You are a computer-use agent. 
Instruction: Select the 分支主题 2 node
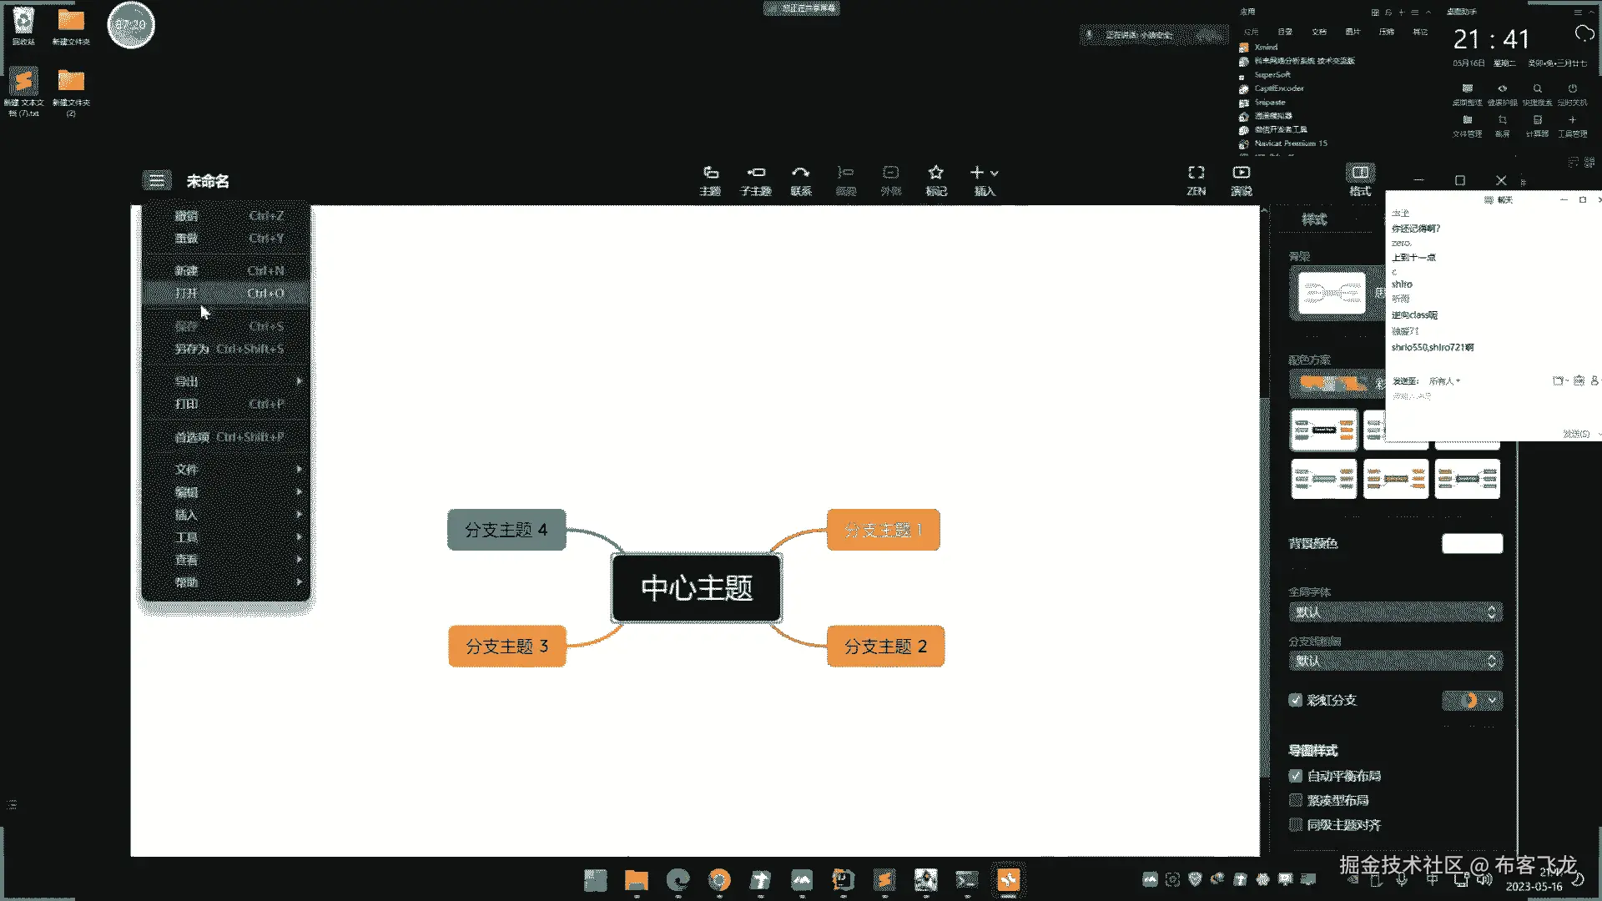[885, 647]
